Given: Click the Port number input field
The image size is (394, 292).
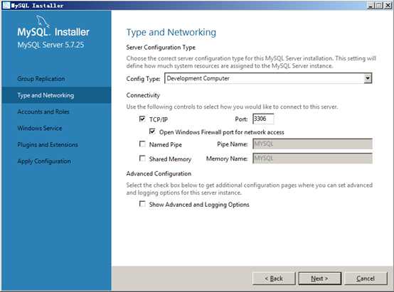Looking at the screenshot, I should point(263,119).
